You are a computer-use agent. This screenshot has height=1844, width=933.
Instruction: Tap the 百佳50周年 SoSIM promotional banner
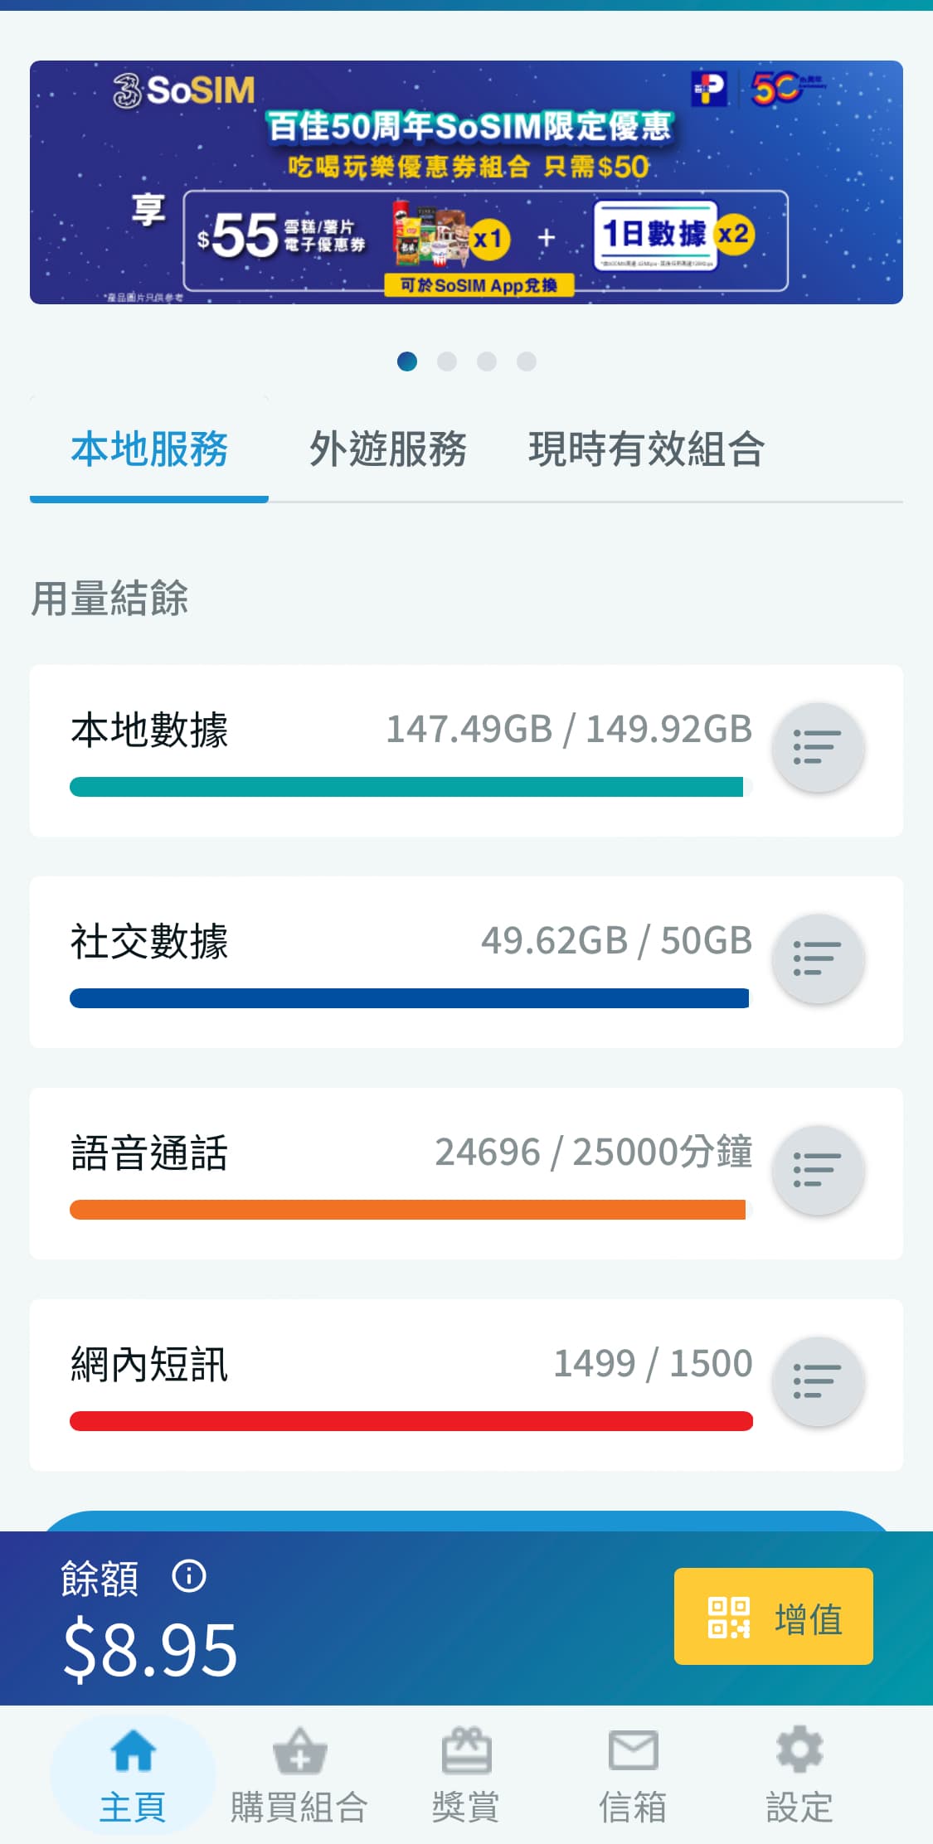[x=466, y=182]
